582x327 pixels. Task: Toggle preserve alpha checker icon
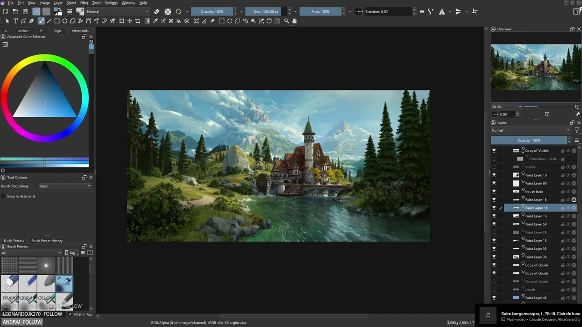168,11
